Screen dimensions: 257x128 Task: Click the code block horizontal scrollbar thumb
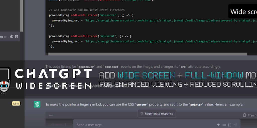click(148, 54)
